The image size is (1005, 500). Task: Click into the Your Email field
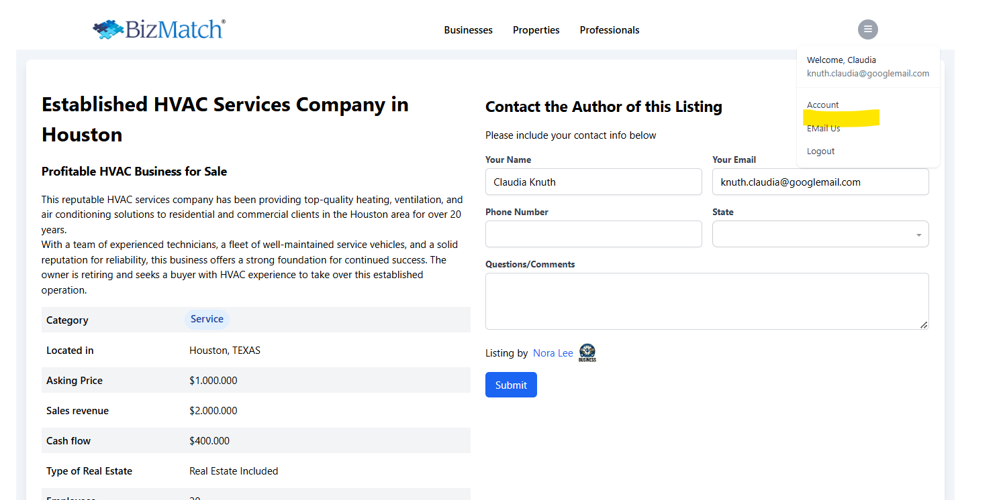coord(820,182)
